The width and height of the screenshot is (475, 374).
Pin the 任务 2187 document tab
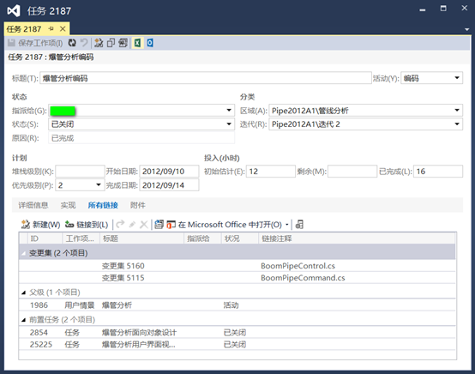pyautogui.click(x=51, y=29)
